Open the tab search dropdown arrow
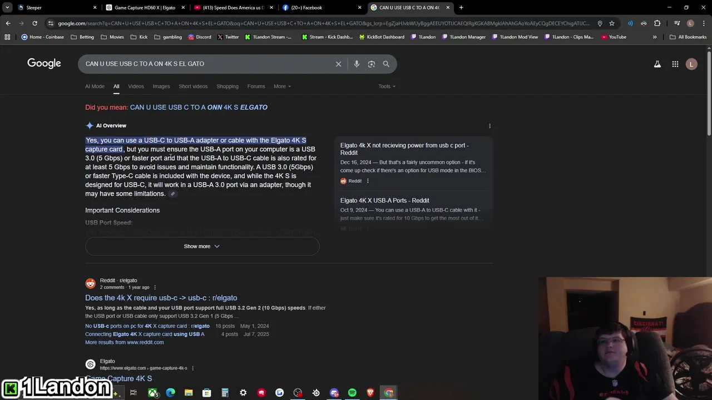The width and height of the screenshot is (712, 400). pyautogui.click(x=7, y=8)
